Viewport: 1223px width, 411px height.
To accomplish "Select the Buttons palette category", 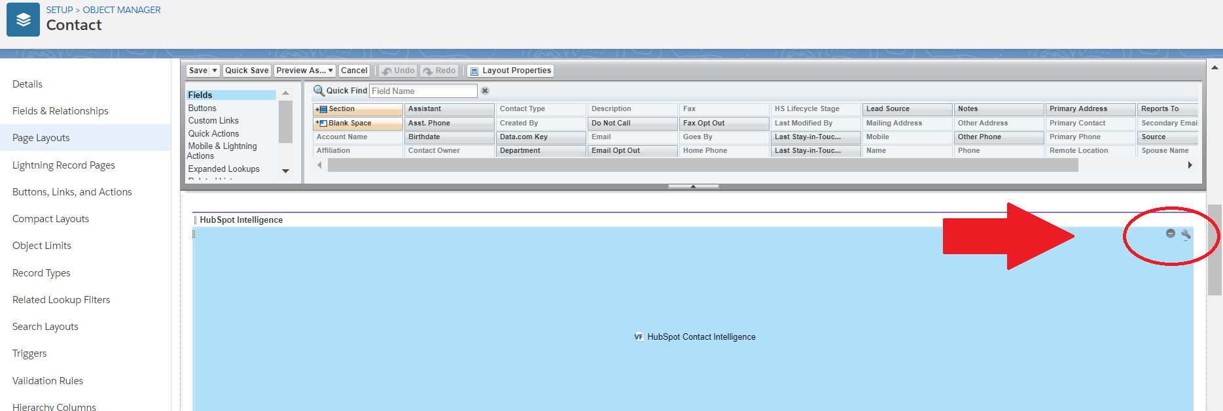I will pyautogui.click(x=202, y=108).
